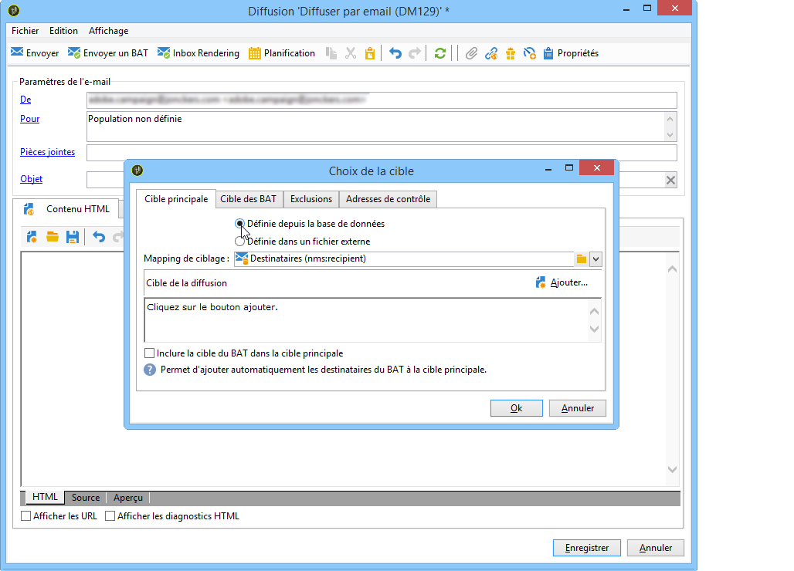
Task: Click undo arrow in HTML editor toolbar
Action: tap(99, 237)
